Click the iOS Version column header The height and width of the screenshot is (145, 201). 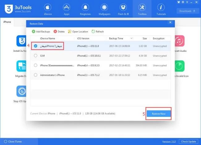pyautogui.click(x=83, y=38)
